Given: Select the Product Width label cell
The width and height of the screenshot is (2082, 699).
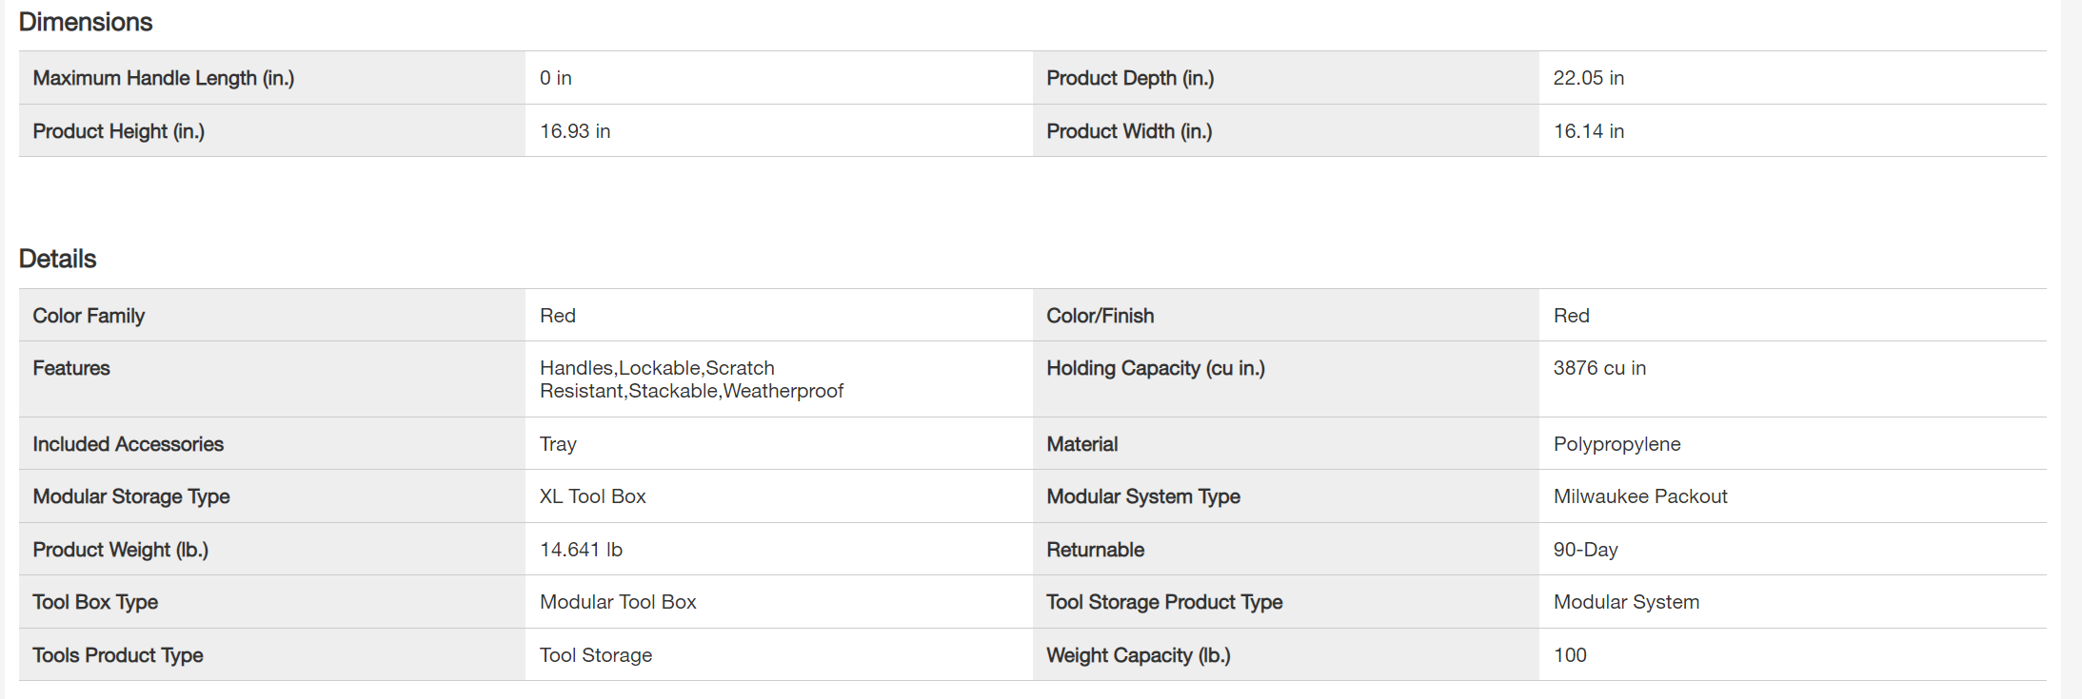Looking at the screenshot, I should point(1129,131).
